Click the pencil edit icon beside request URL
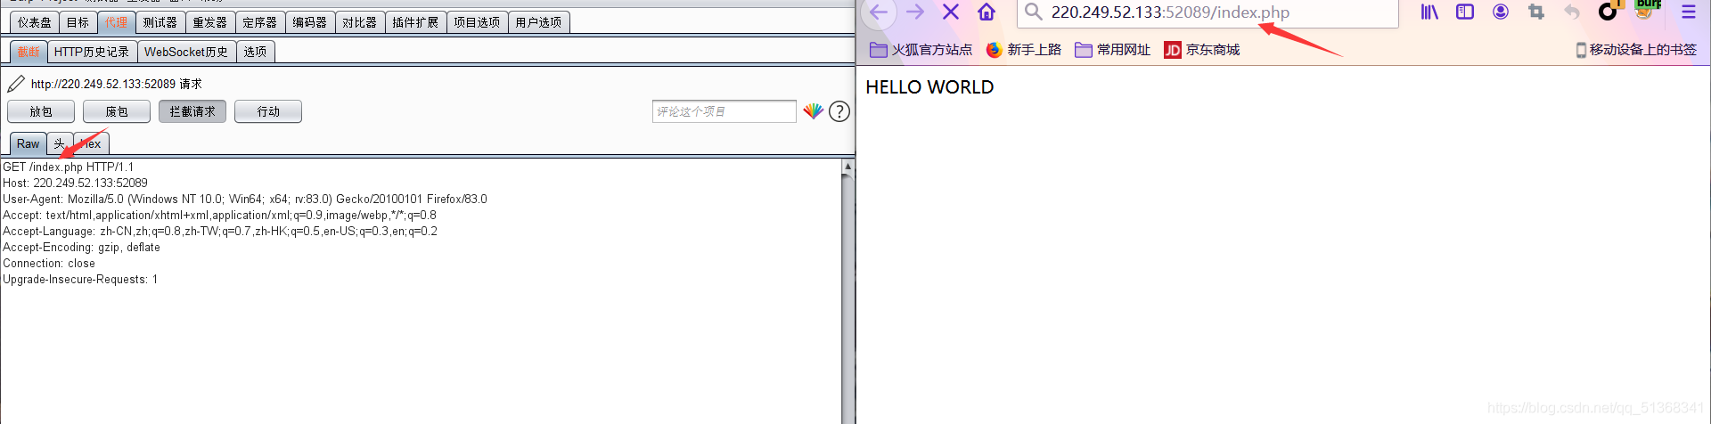The width and height of the screenshot is (1711, 424). point(16,84)
